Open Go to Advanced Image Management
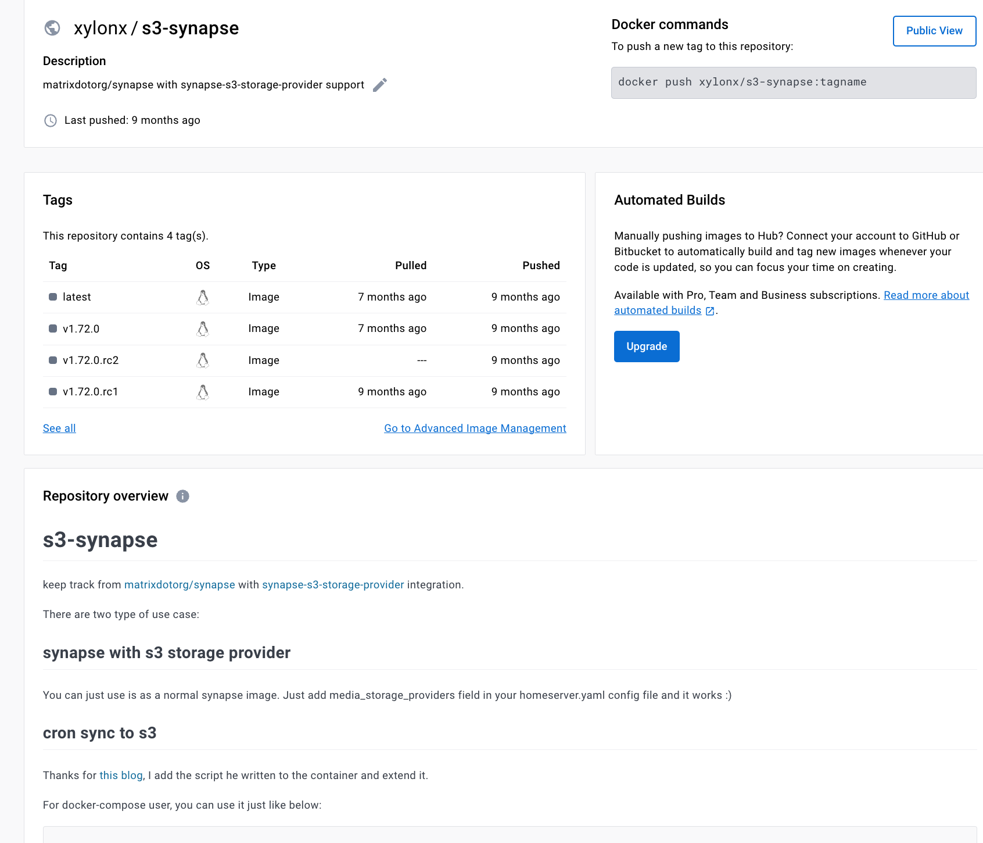Image resolution: width=983 pixels, height=843 pixels. tap(475, 428)
